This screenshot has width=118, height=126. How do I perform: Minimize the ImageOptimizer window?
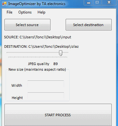[89, 3]
